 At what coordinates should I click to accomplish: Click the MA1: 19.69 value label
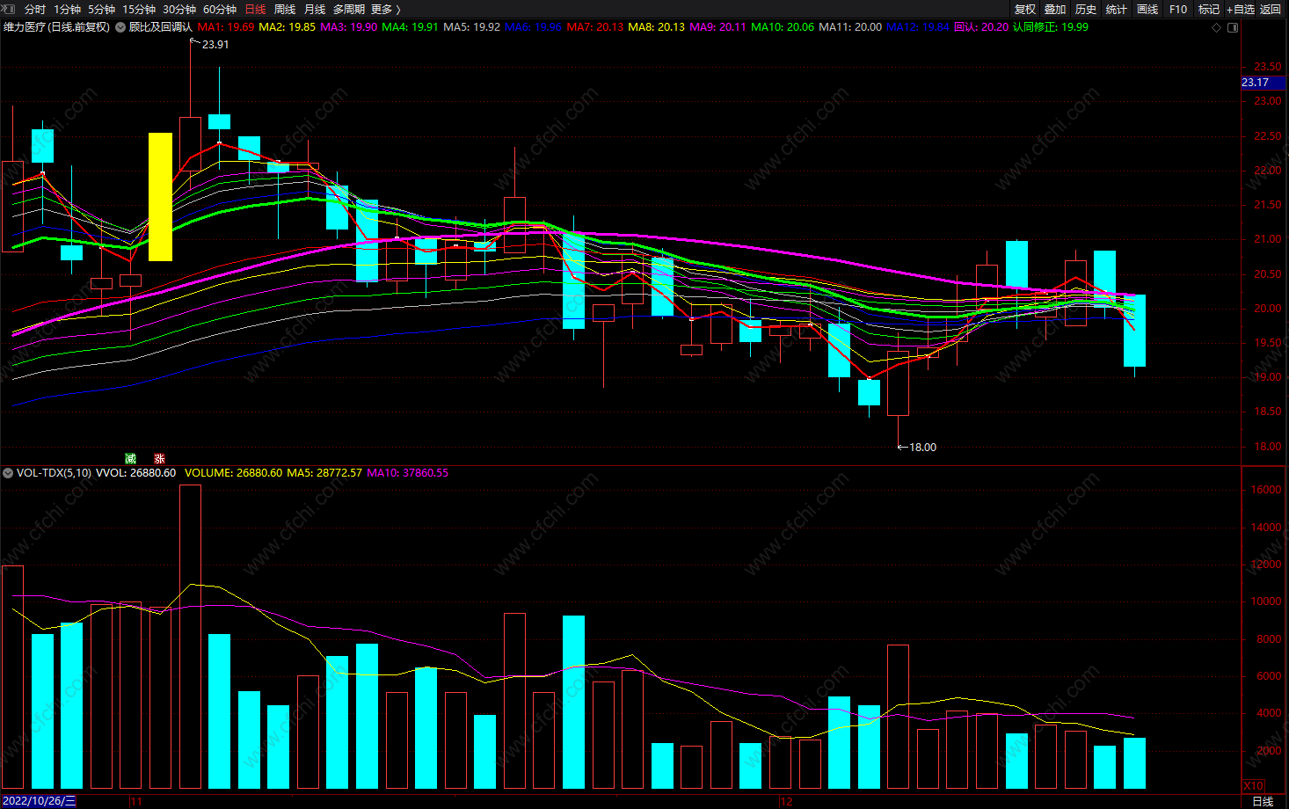pyautogui.click(x=226, y=27)
